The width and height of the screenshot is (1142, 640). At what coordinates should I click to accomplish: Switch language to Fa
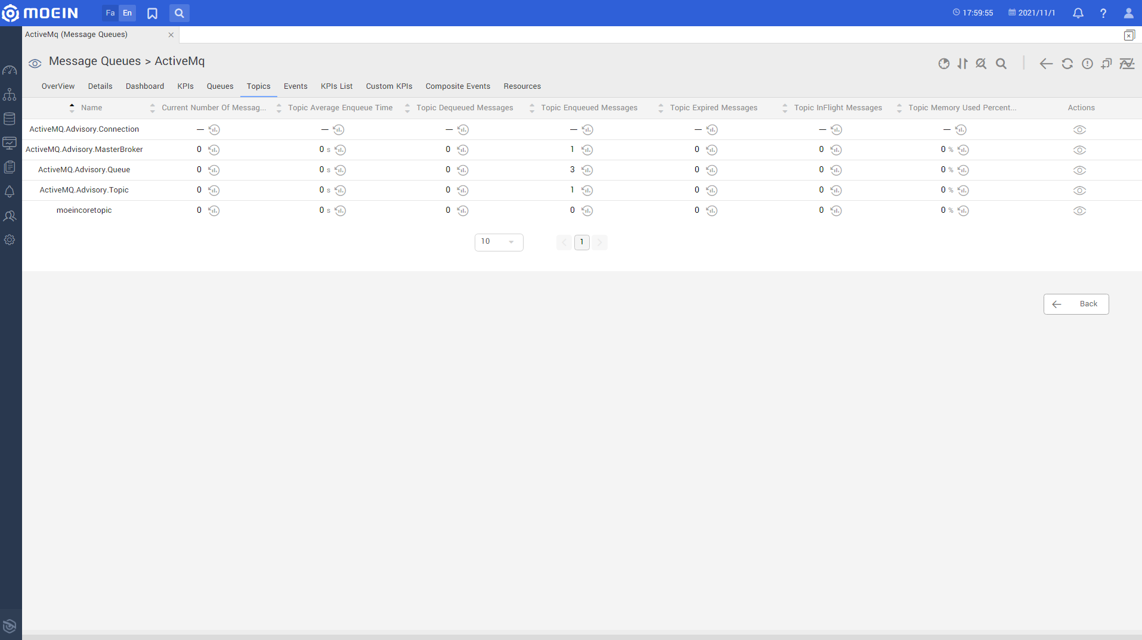click(110, 13)
